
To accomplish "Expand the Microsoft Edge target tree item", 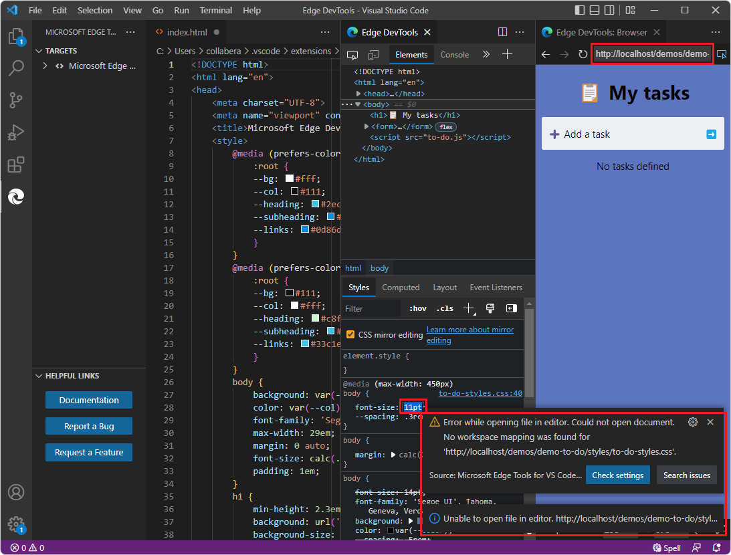I will point(43,66).
